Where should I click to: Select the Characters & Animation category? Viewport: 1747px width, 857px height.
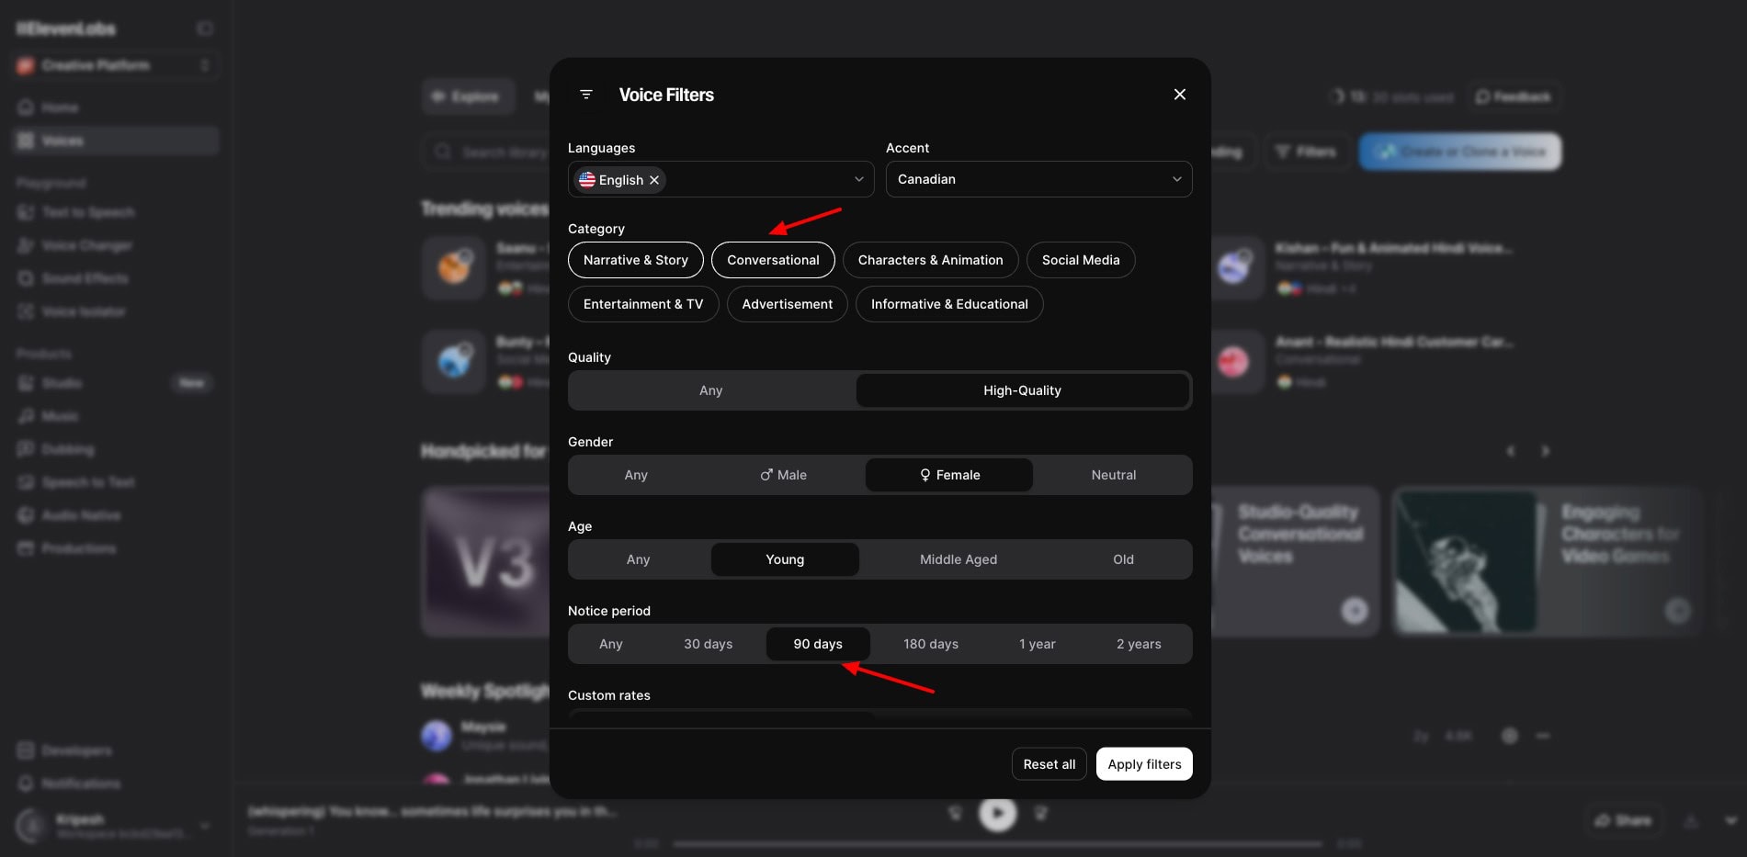930,260
